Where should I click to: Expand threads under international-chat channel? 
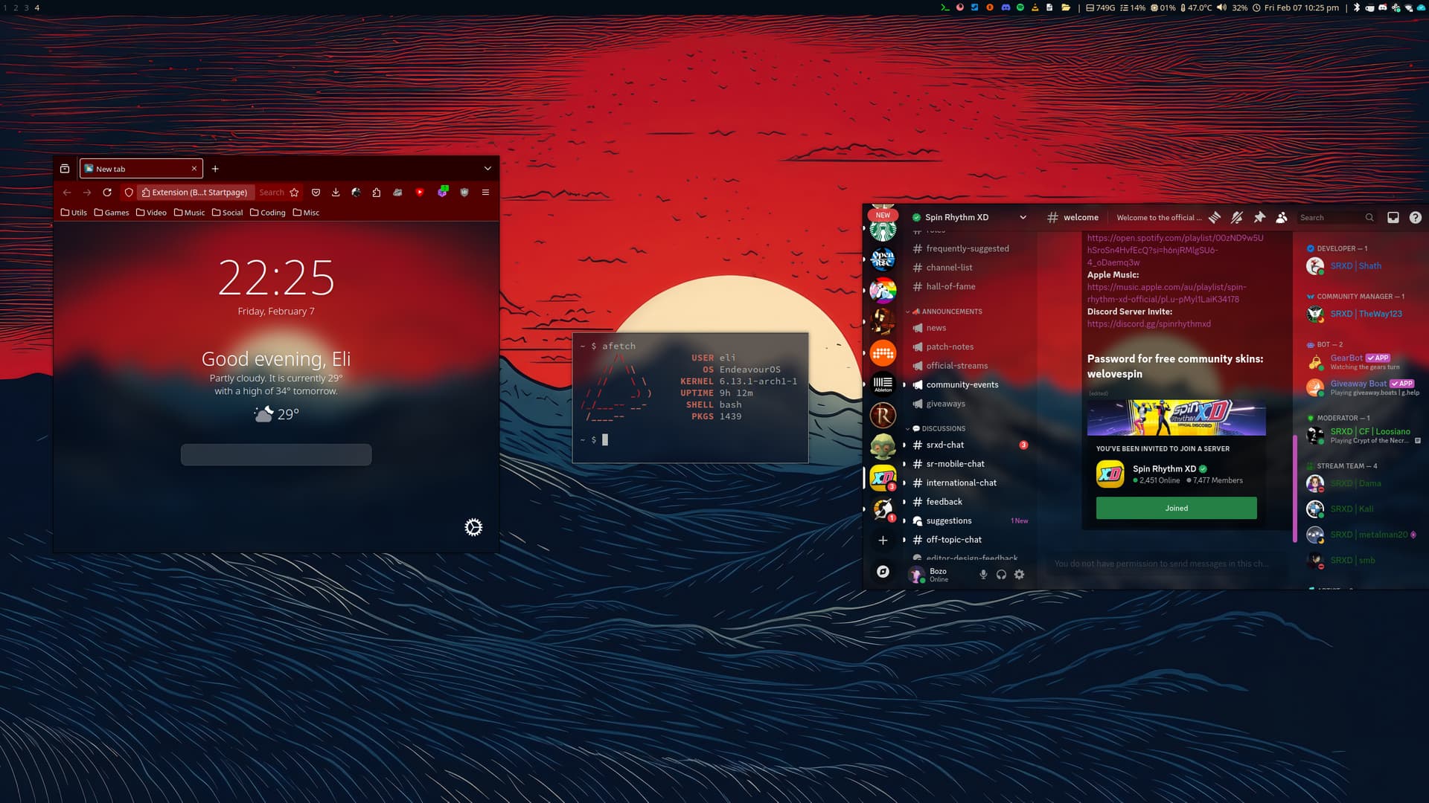904,483
